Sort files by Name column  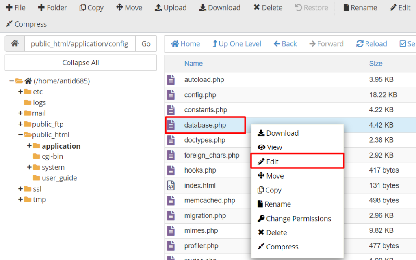click(193, 64)
